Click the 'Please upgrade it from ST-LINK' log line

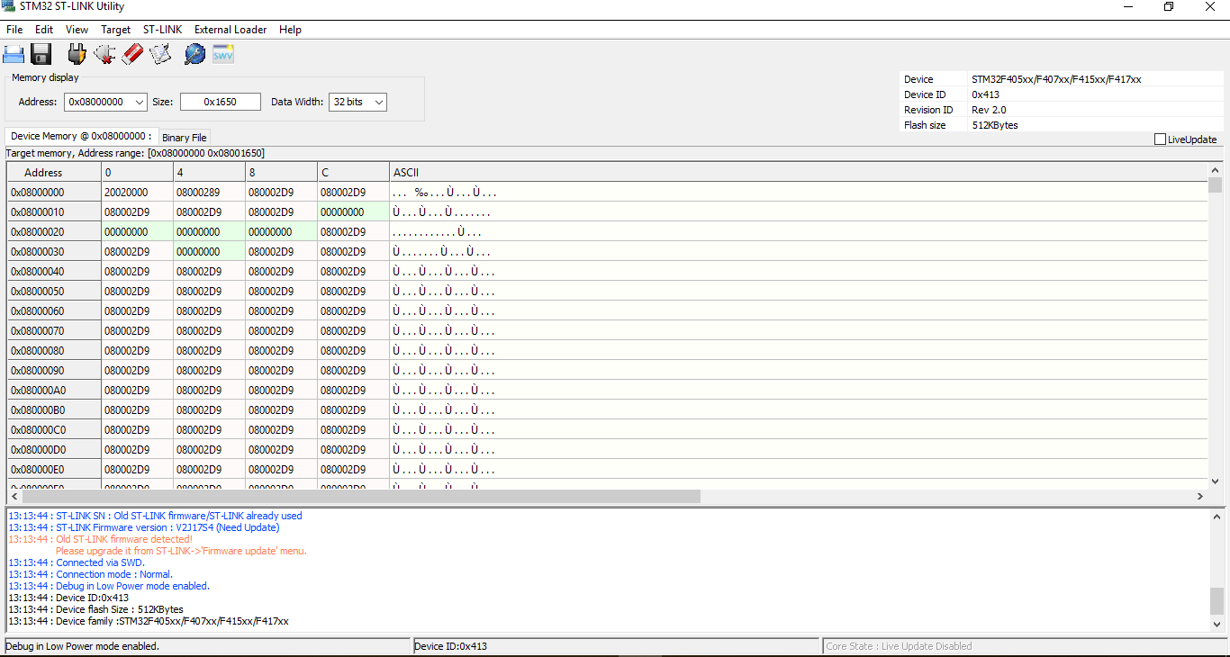pyautogui.click(x=181, y=551)
